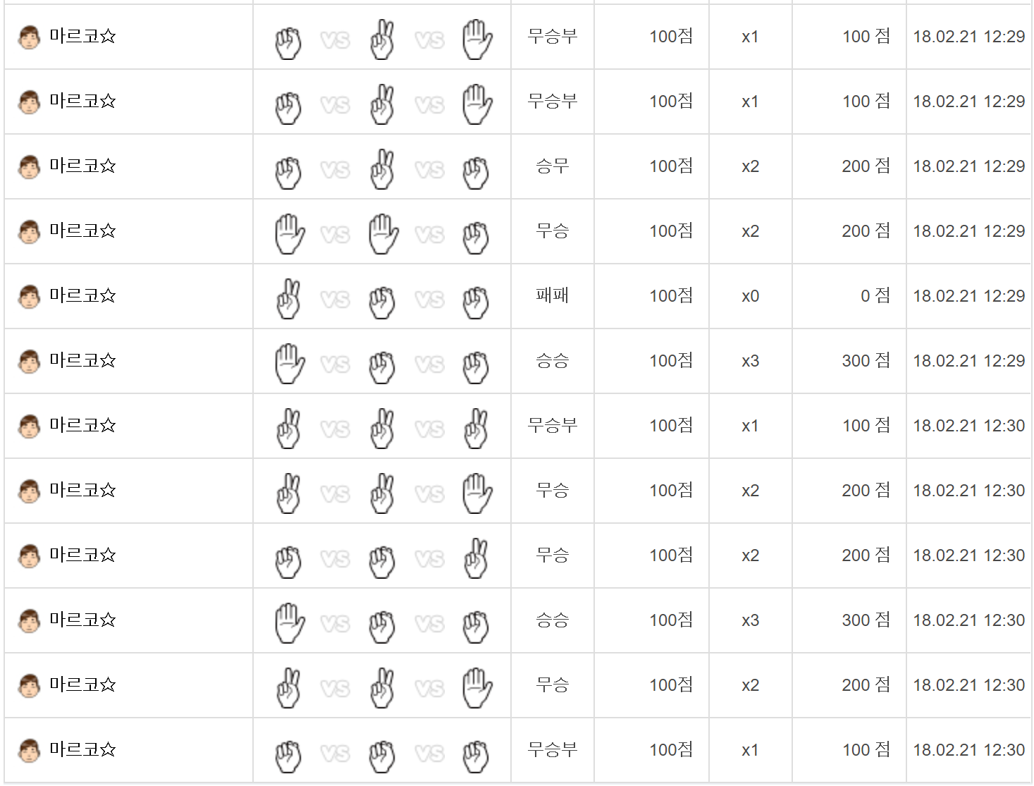Click the 패패 result text
Viewport: 1034px width, 786px height.
[x=552, y=295]
